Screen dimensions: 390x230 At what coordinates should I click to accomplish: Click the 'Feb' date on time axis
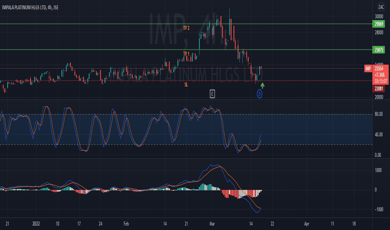coord(126,224)
